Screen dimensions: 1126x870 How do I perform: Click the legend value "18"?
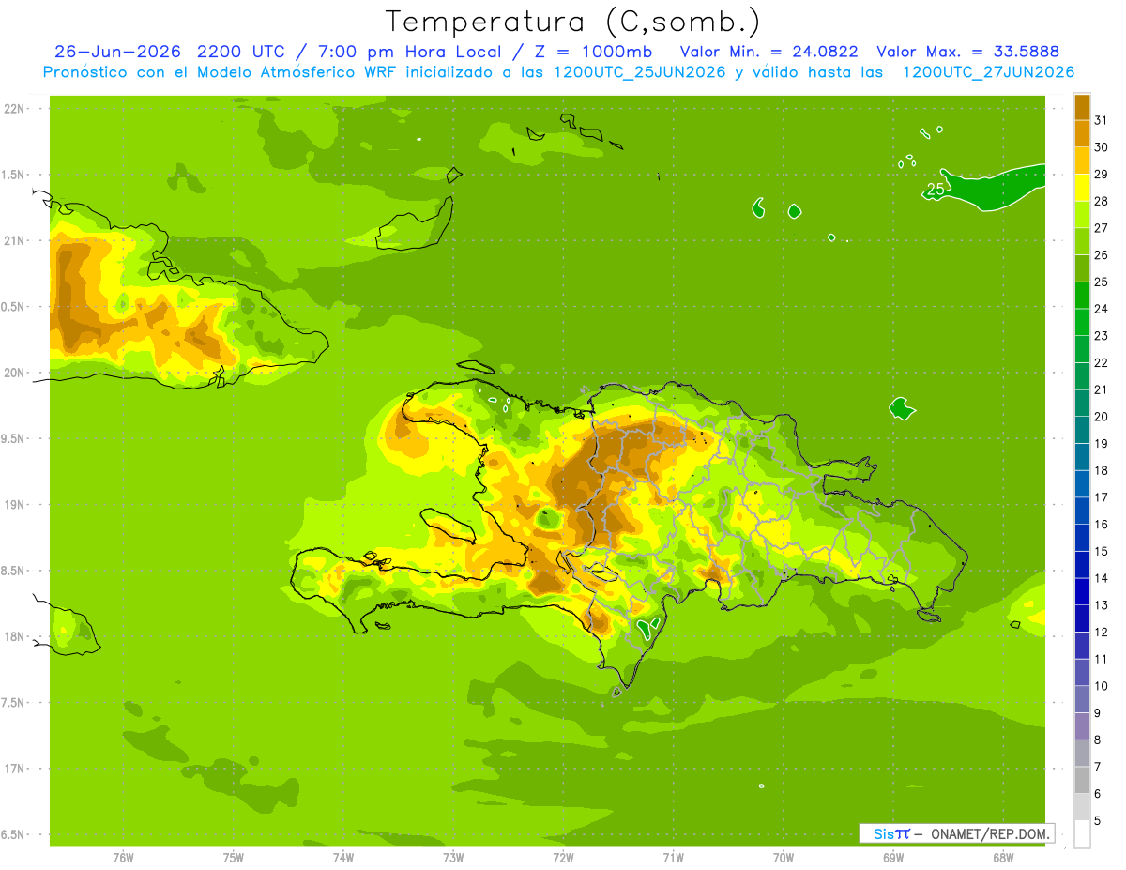(1102, 471)
